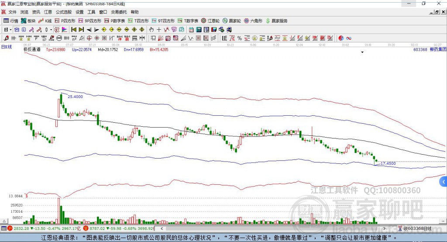The height and width of the screenshot is (242, 447).
Task: Click the yin-yang red blue icon
Action: [x=341, y=38]
